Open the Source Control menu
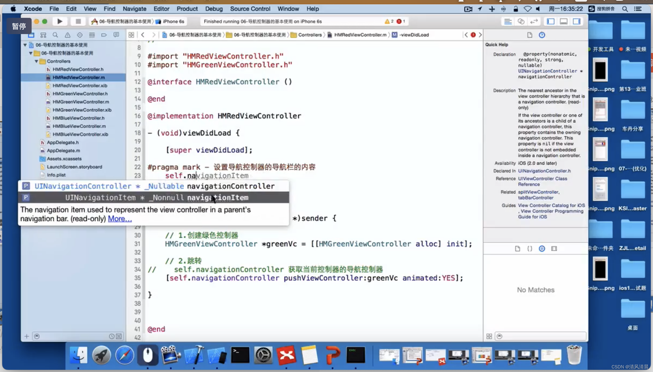 [x=250, y=9]
